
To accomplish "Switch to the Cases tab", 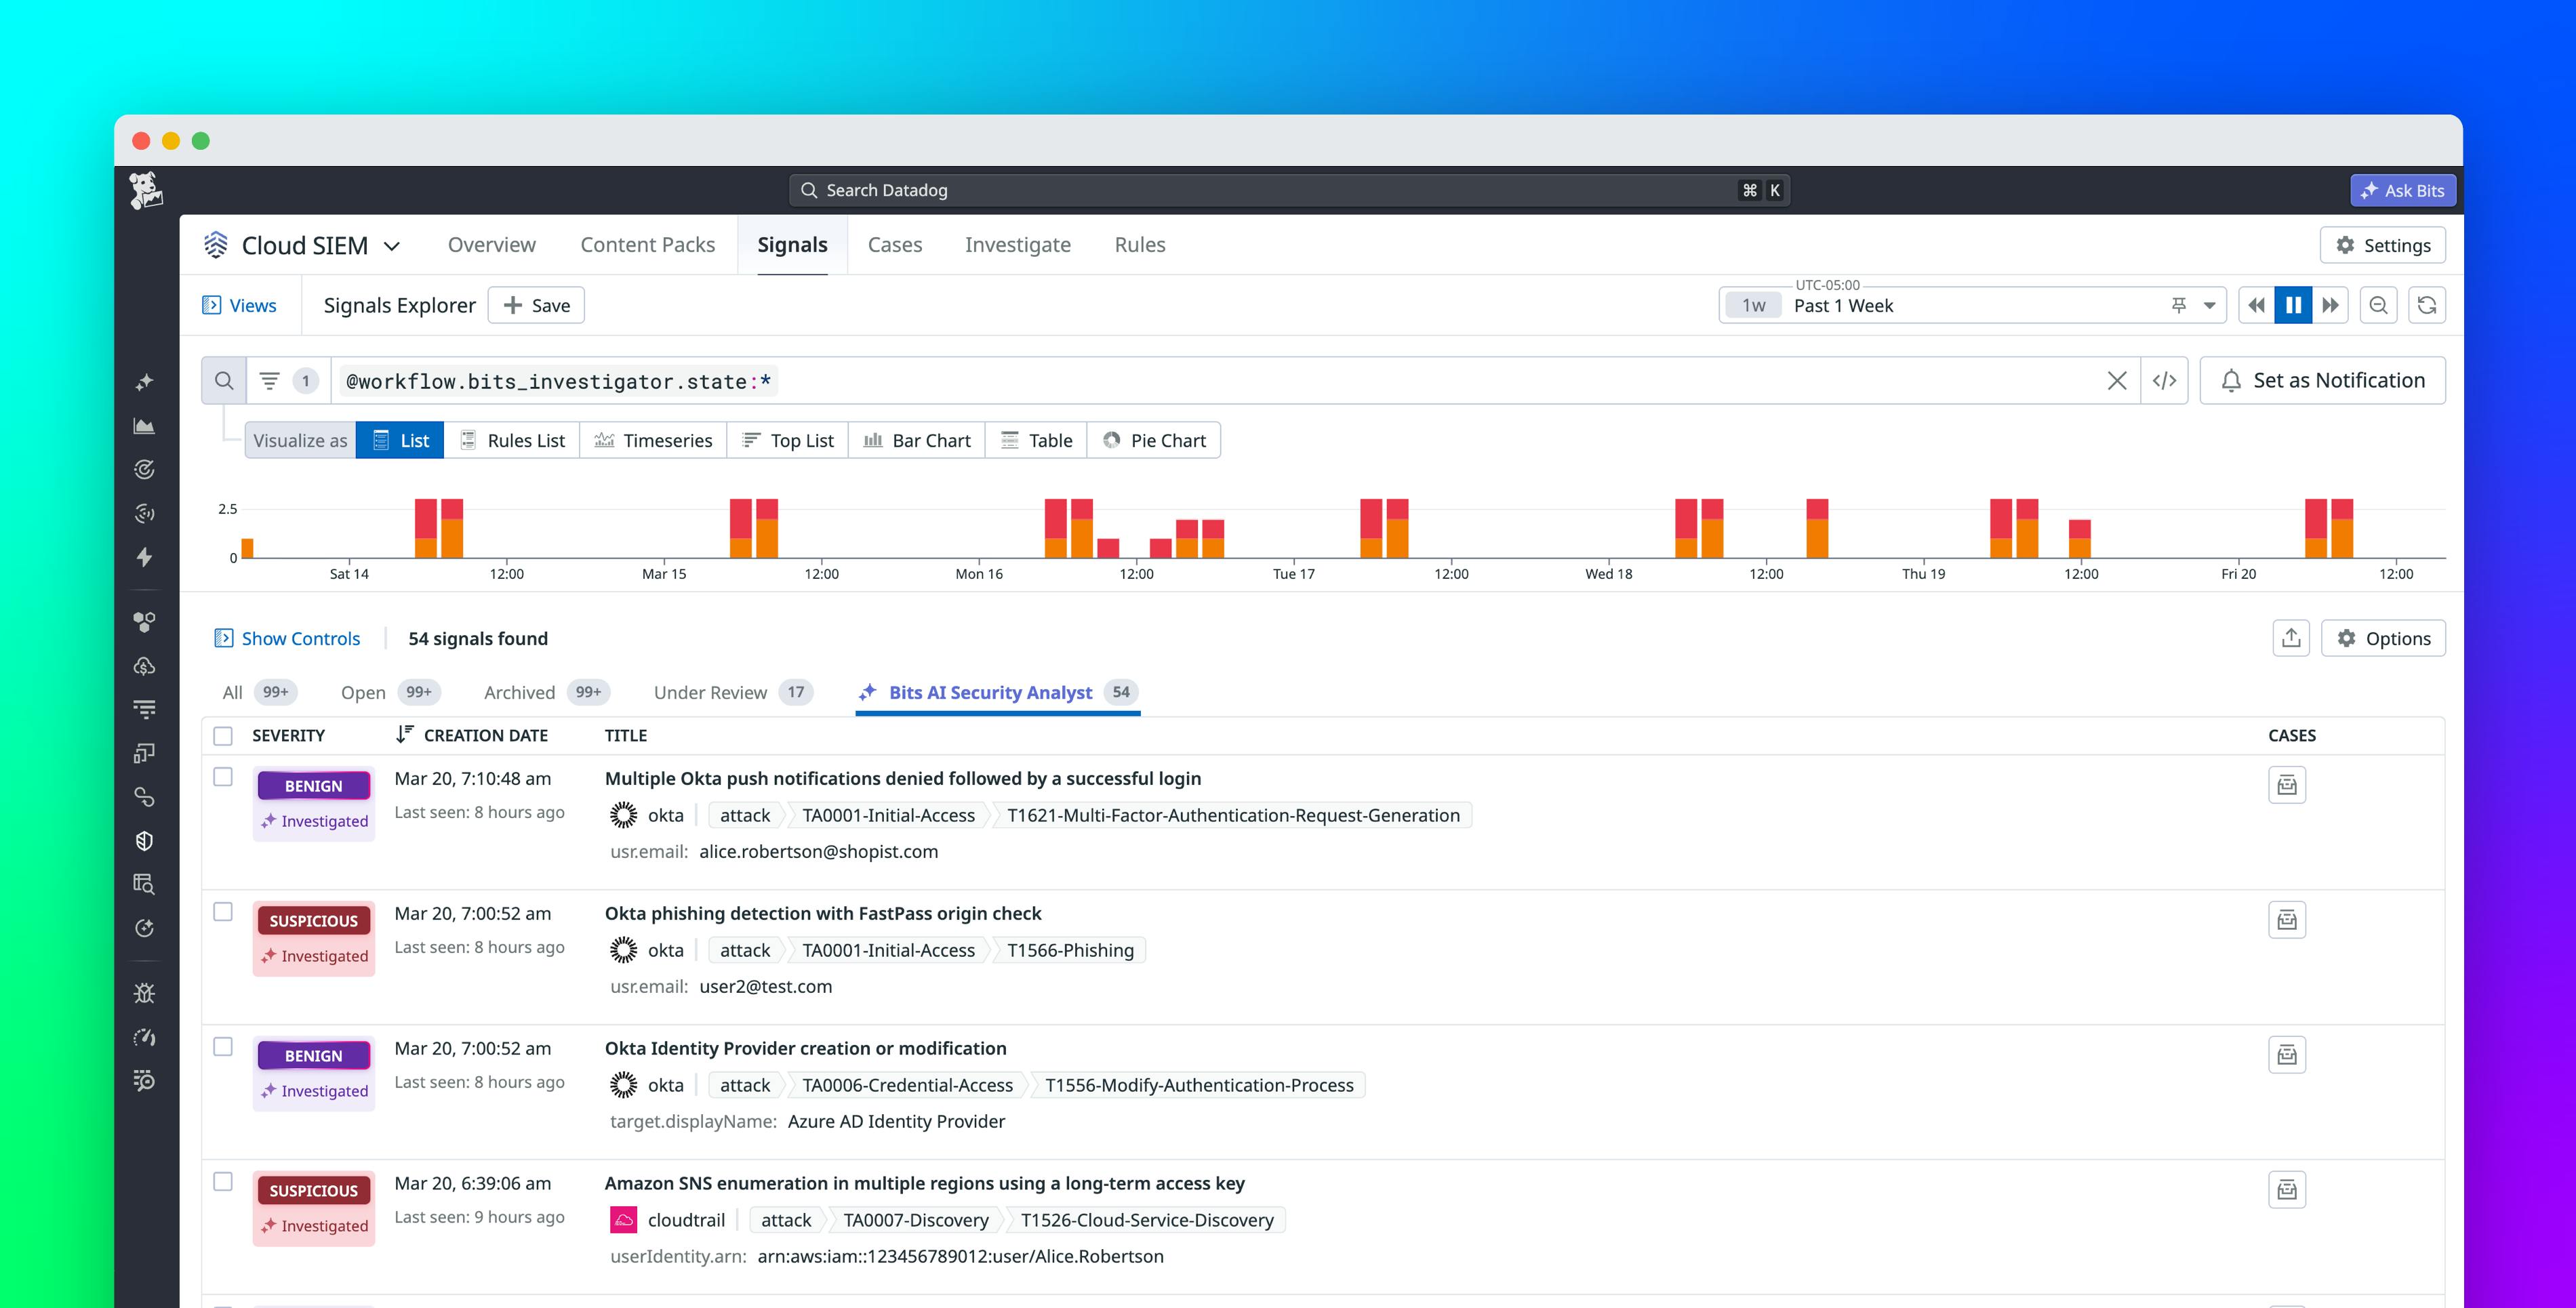I will [x=894, y=245].
